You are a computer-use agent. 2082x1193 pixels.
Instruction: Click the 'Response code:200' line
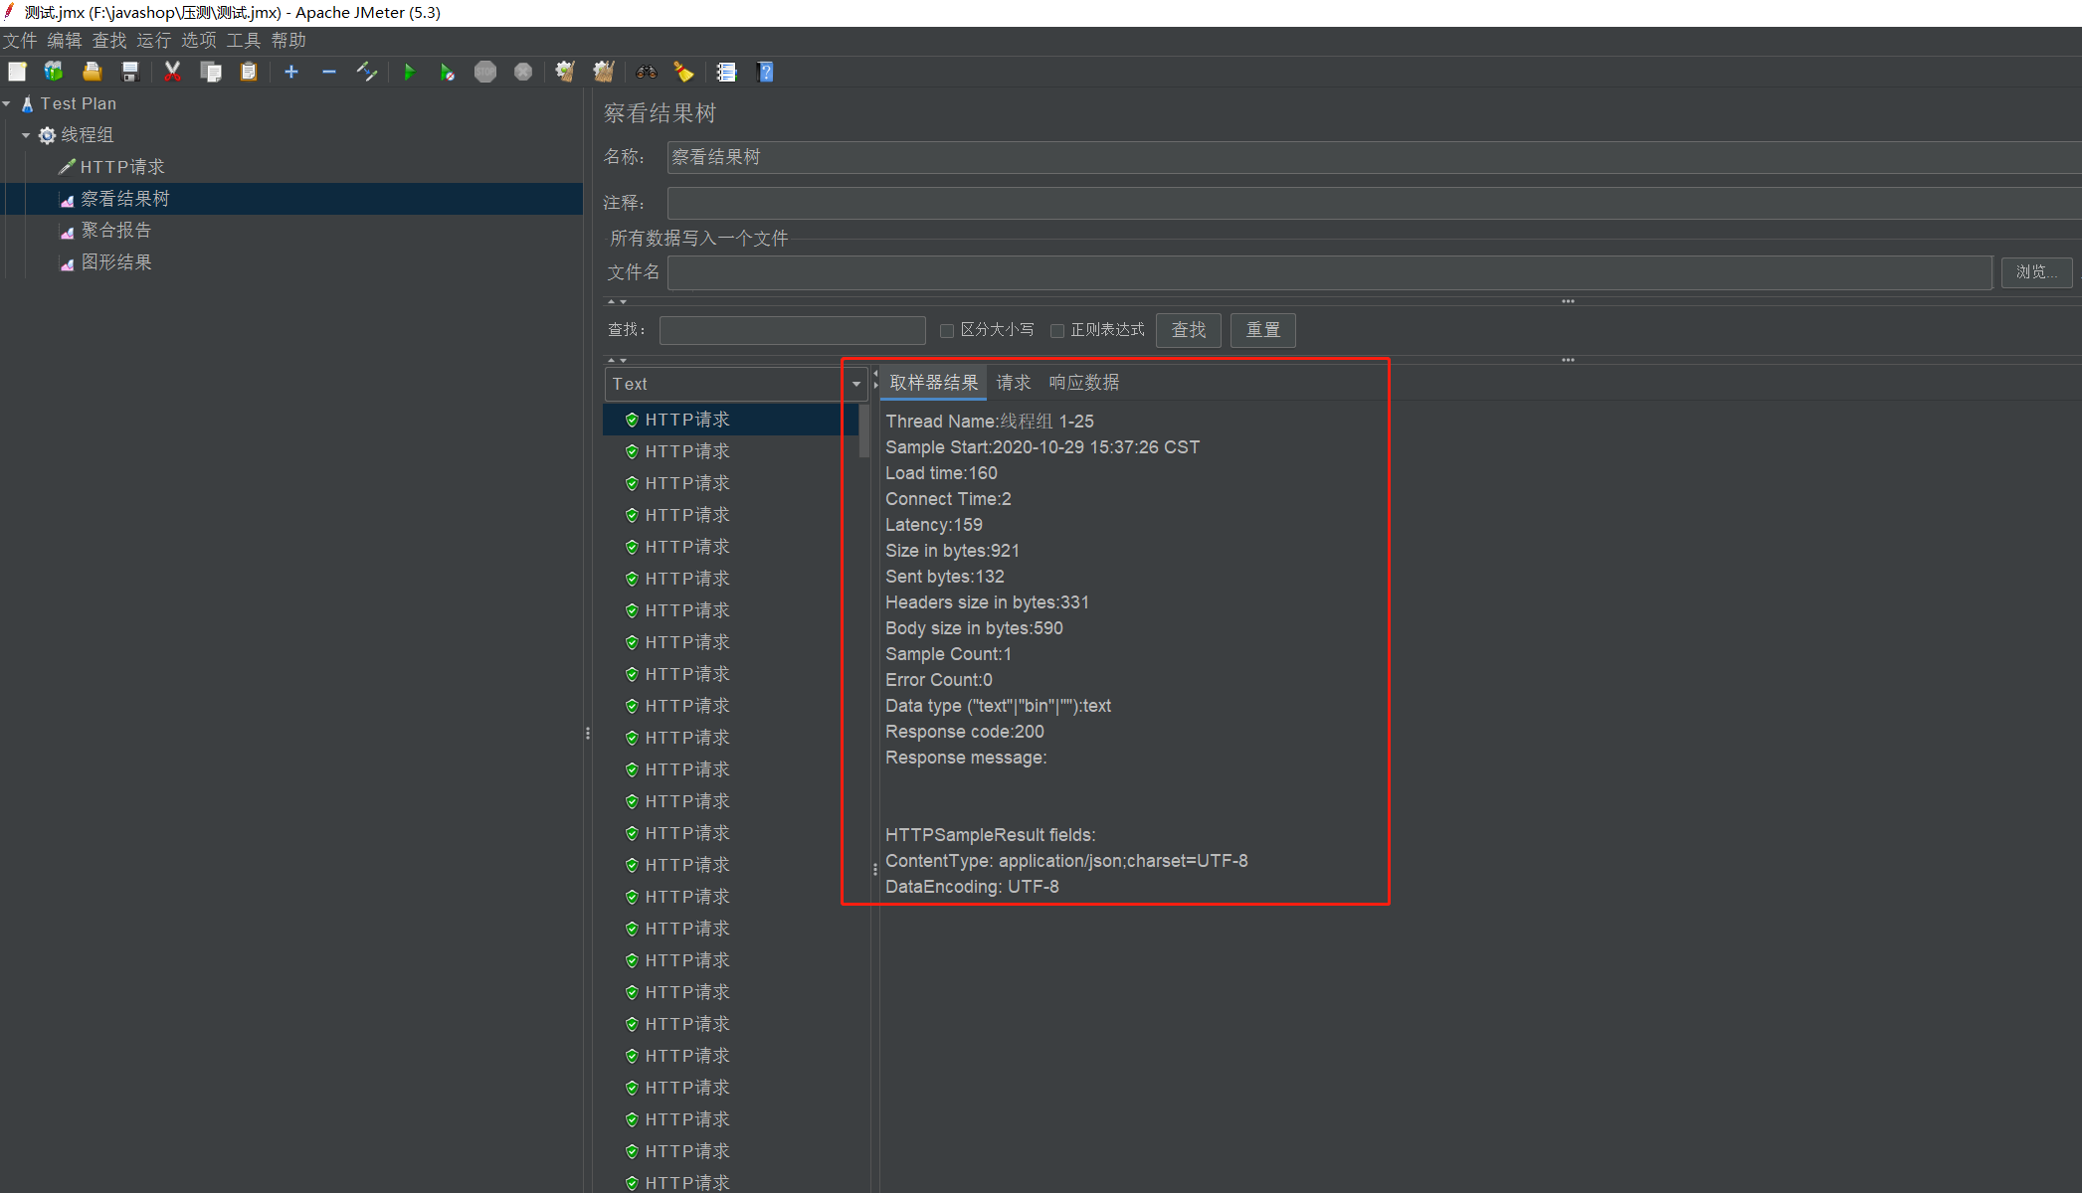(965, 732)
